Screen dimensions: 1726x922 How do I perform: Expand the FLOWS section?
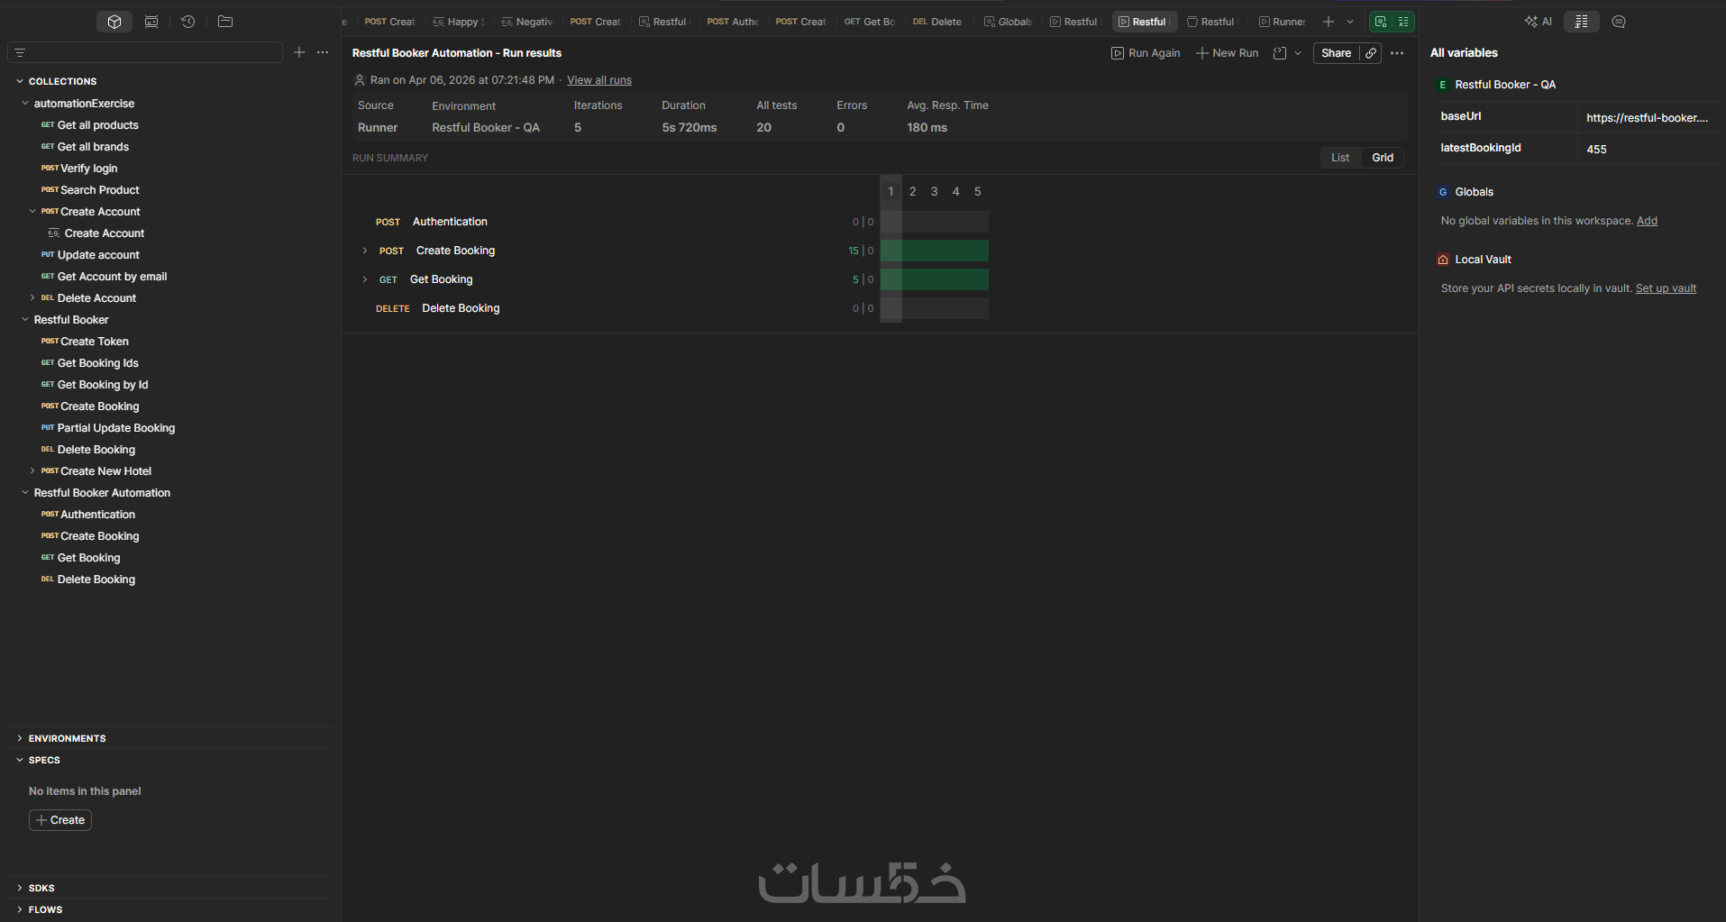coord(20,909)
